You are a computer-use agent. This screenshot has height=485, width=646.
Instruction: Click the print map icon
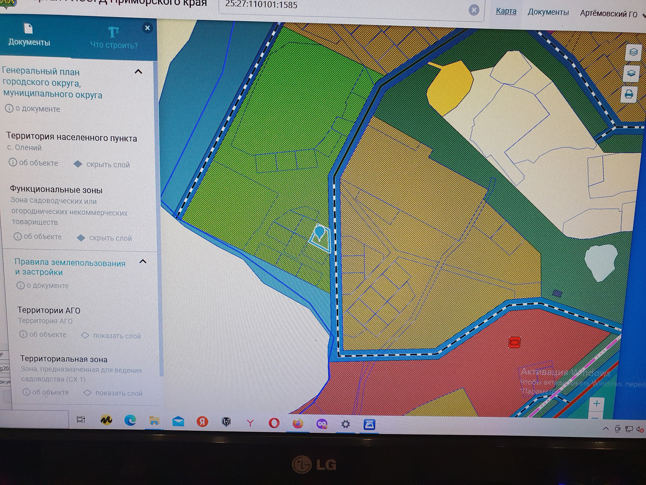629,94
